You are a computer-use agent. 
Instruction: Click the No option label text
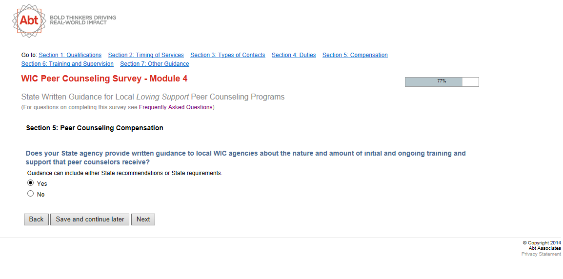point(40,195)
